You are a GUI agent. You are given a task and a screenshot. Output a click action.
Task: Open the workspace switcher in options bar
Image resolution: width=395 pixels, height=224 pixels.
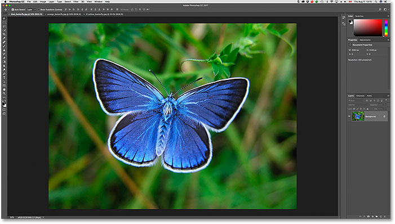[x=385, y=10]
